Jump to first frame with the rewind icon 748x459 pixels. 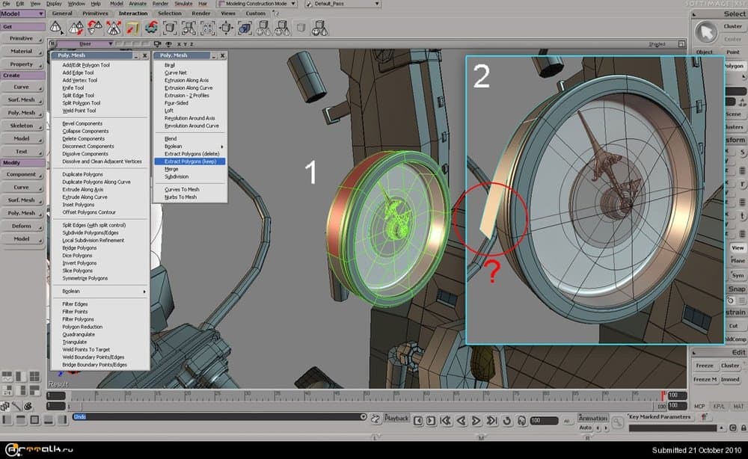pyautogui.click(x=447, y=419)
